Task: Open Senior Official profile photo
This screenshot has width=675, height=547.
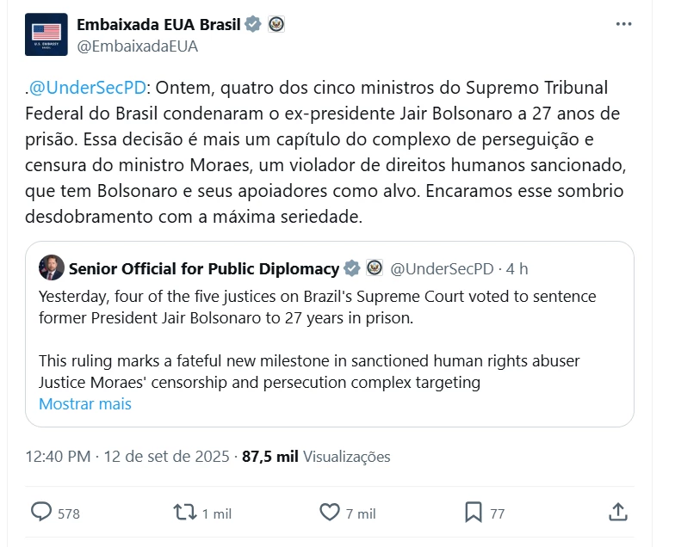Action: click(52, 268)
